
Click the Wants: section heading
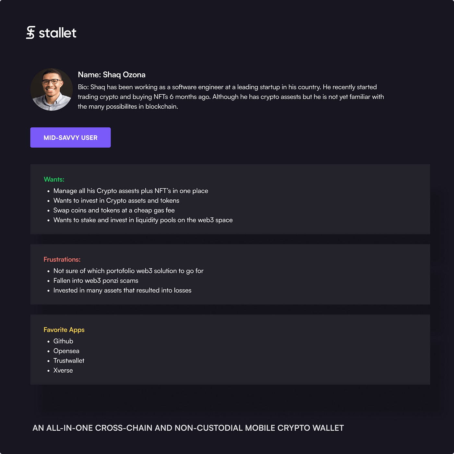click(x=54, y=179)
